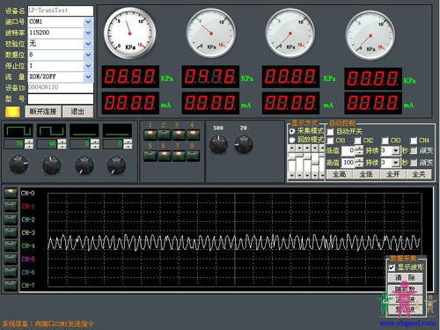This screenshot has height=330, width=440.
Task: Click the knob under the 76 value stepper
Action: pos(18,165)
